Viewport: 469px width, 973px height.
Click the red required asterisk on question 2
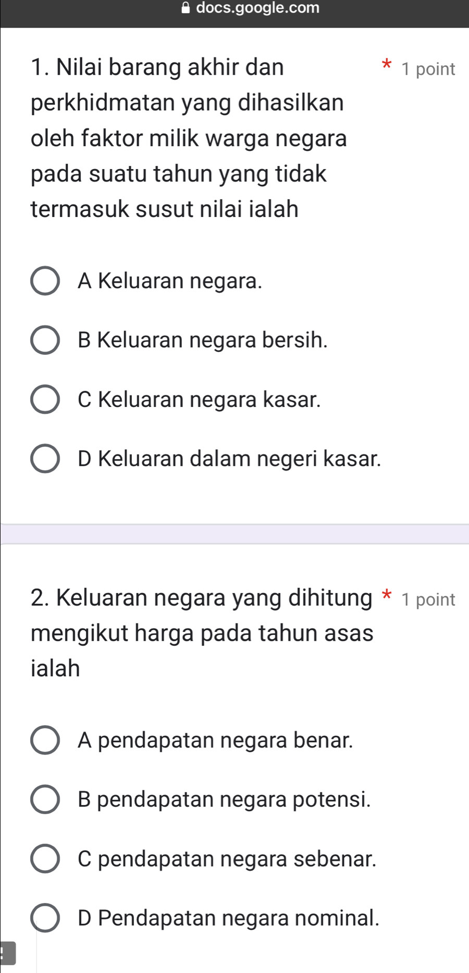pyautogui.click(x=386, y=595)
